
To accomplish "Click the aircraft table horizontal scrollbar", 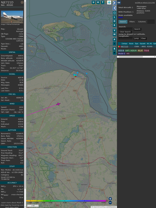I will click(136, 57).
